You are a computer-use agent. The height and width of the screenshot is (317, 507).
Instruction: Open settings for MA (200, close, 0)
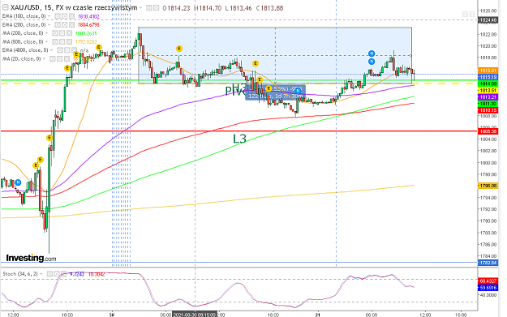[62, 33]
